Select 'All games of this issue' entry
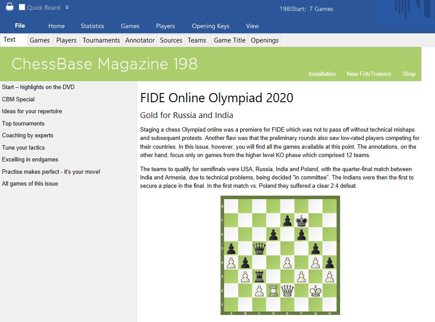 [30, 183]
